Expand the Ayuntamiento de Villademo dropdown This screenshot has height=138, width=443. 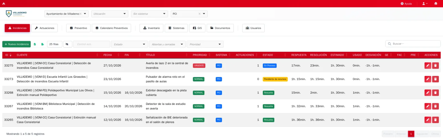(85, 14)
